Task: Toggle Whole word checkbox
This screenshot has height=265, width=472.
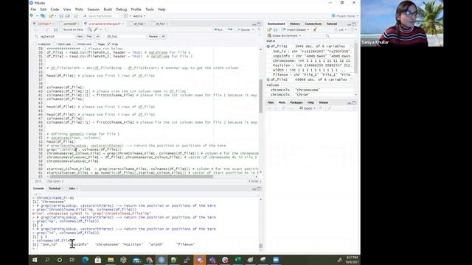Action: pos(74,44)
